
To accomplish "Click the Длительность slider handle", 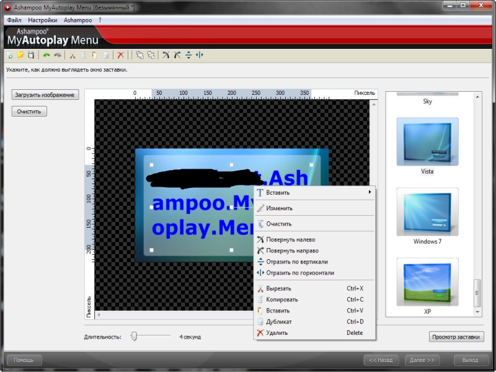I will click(134, 336).
